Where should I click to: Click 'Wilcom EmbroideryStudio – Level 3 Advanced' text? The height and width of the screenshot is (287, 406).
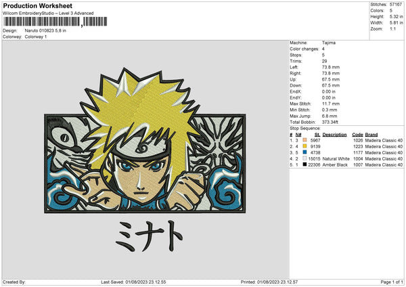(48, 14)
